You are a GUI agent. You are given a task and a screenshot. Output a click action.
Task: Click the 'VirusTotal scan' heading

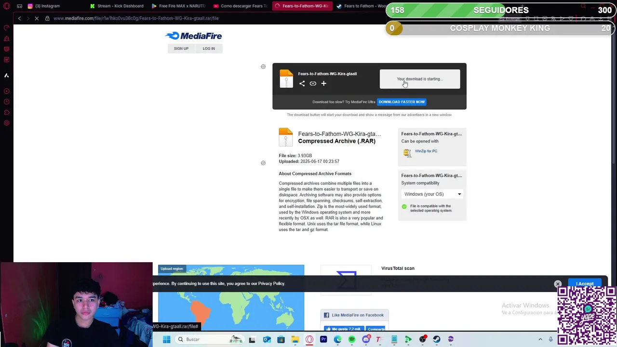[398, 268]
